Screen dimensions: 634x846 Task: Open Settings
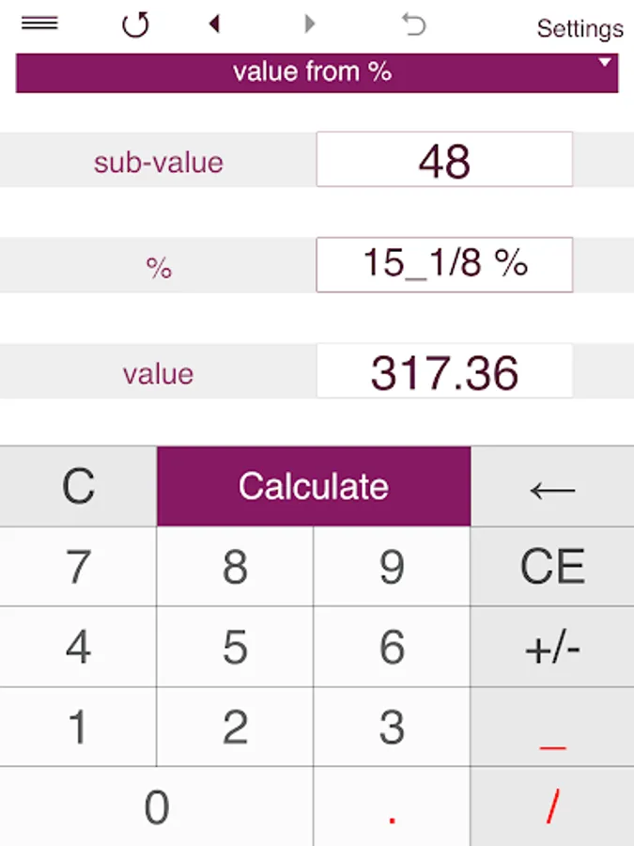(580, 28)
